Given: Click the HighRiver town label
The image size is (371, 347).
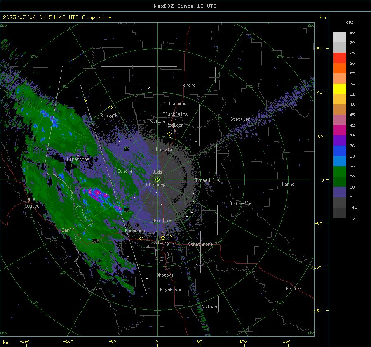Looking at the screenshot, I should 171,290.
